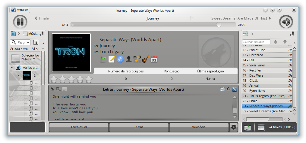Toggle the collection browser view mode icon

click(x=36, y=42)
